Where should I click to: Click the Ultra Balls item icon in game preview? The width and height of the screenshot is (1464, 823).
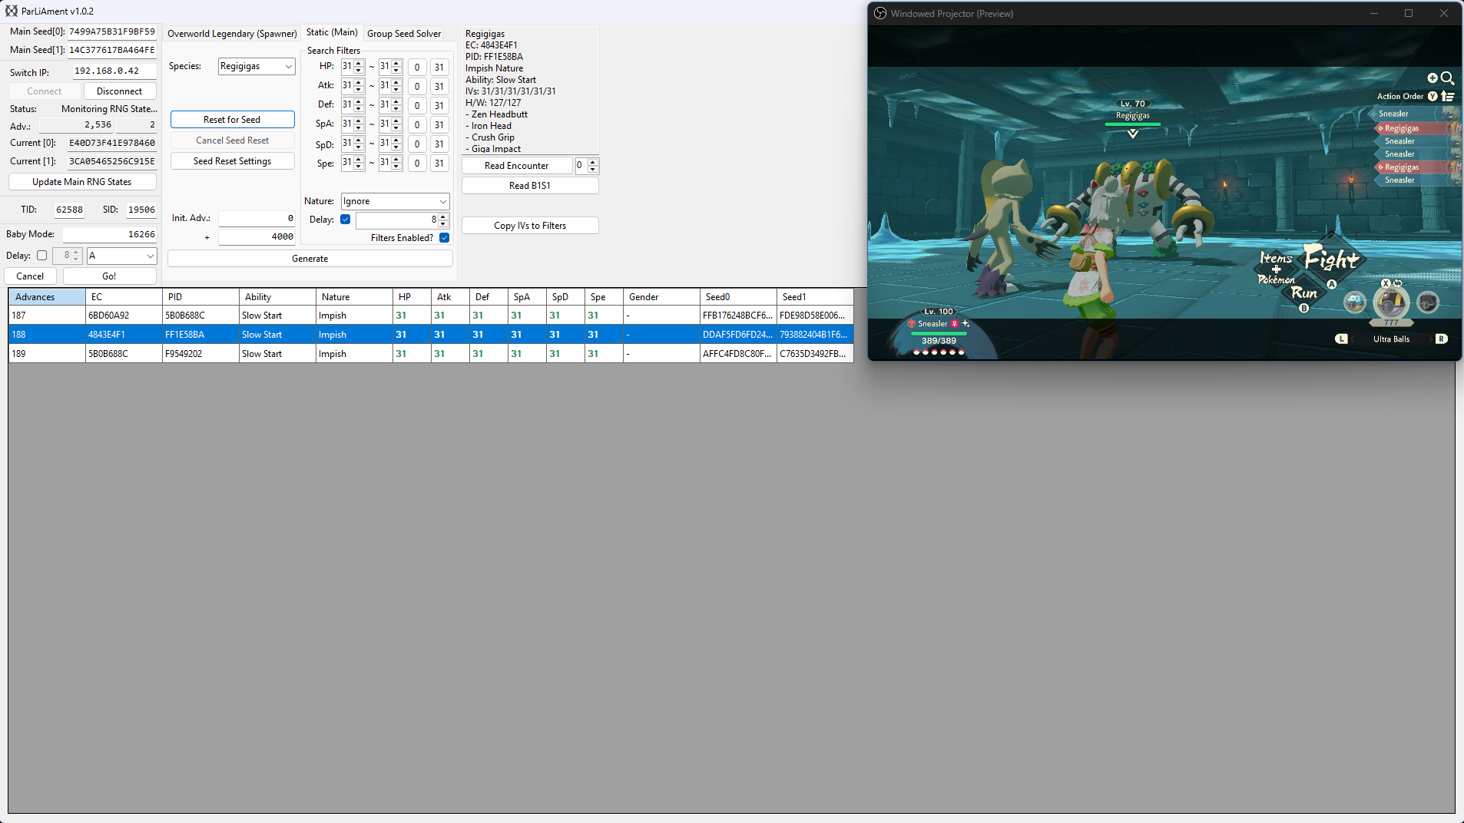click(x=1390, y=302)
